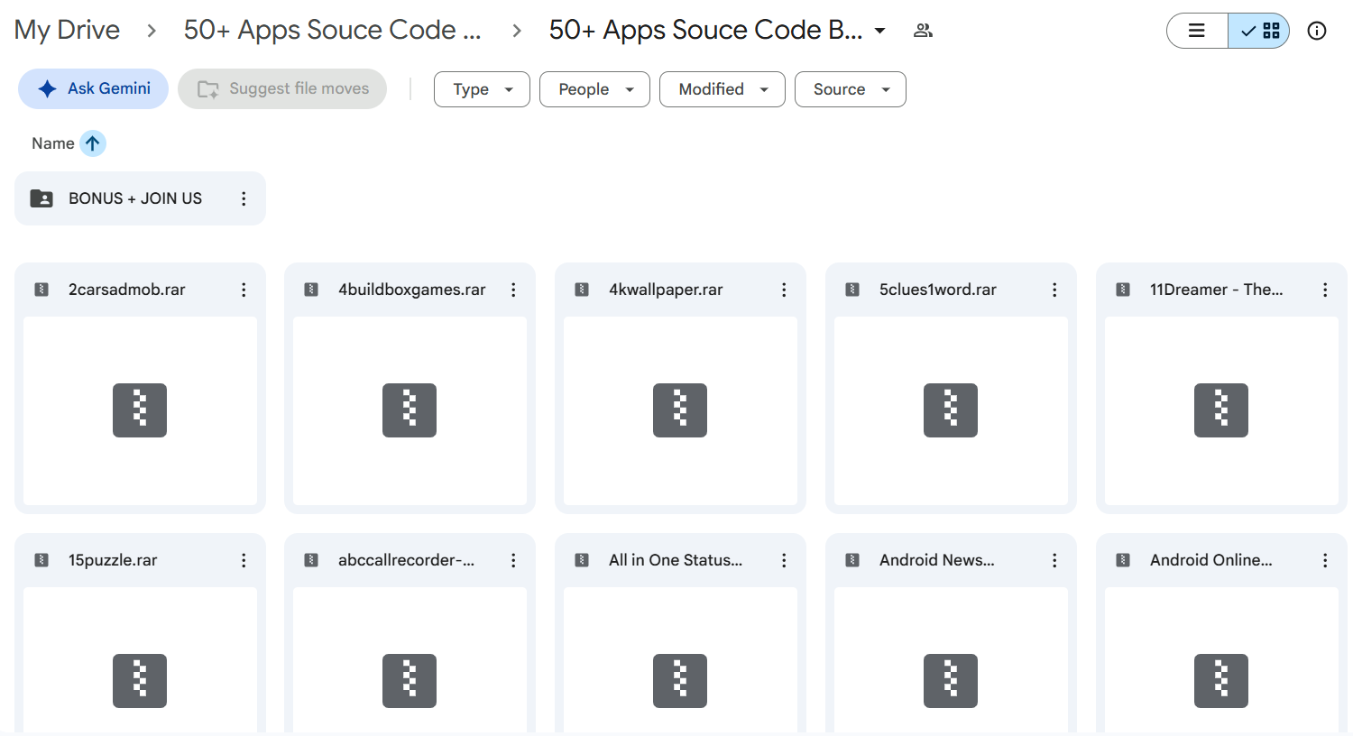The width and height of the screenshot is (1353, 736).
Task: Select the 15puzzle.rar thumbnail preview
Action: (x=140, y=660)
